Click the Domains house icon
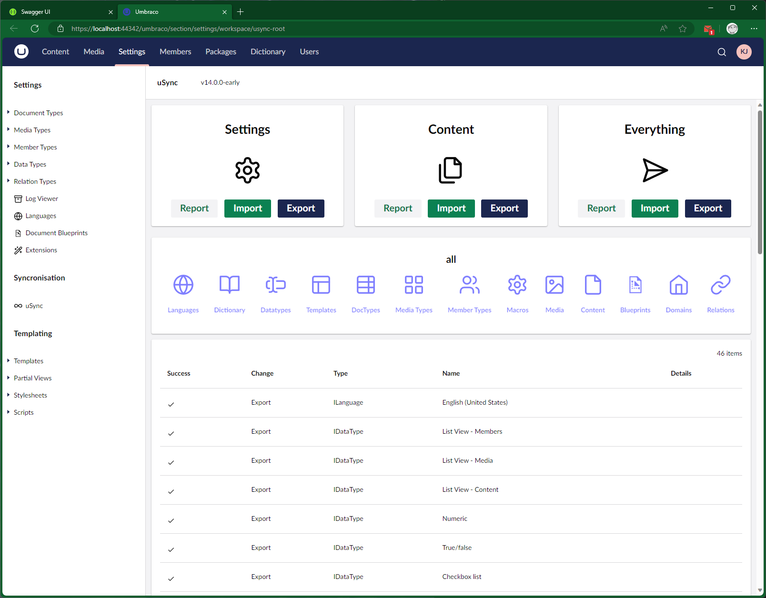Screen dimensions: 766x598 [x=679, y=285]
